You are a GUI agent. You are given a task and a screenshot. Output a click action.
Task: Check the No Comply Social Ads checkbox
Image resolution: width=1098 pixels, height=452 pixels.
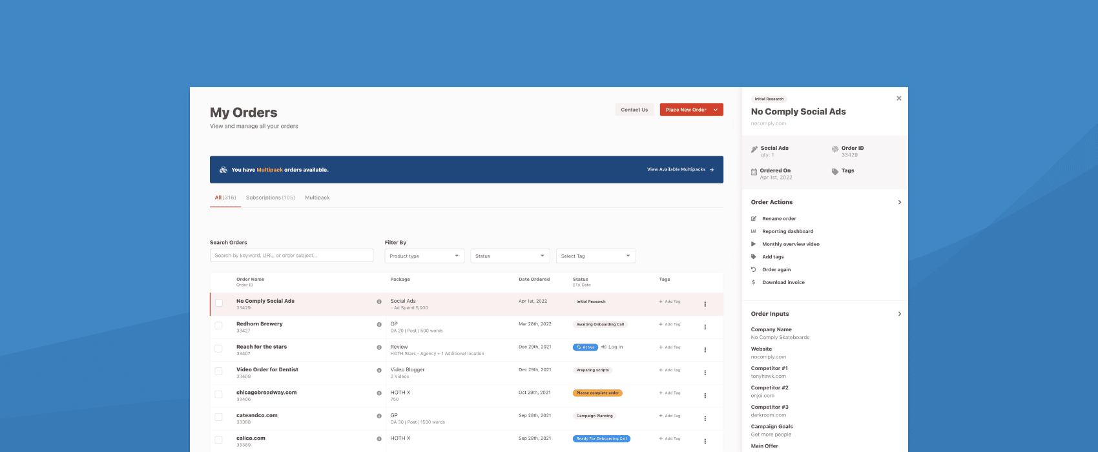[x=219, y=303]
